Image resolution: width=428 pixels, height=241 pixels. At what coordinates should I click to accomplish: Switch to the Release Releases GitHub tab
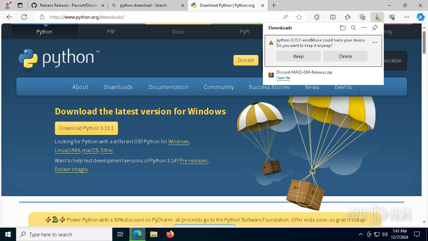68,5
